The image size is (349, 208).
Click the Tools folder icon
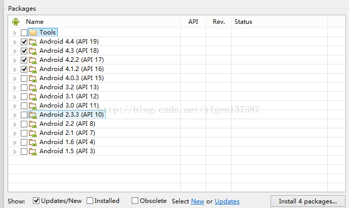pos(33,32)
